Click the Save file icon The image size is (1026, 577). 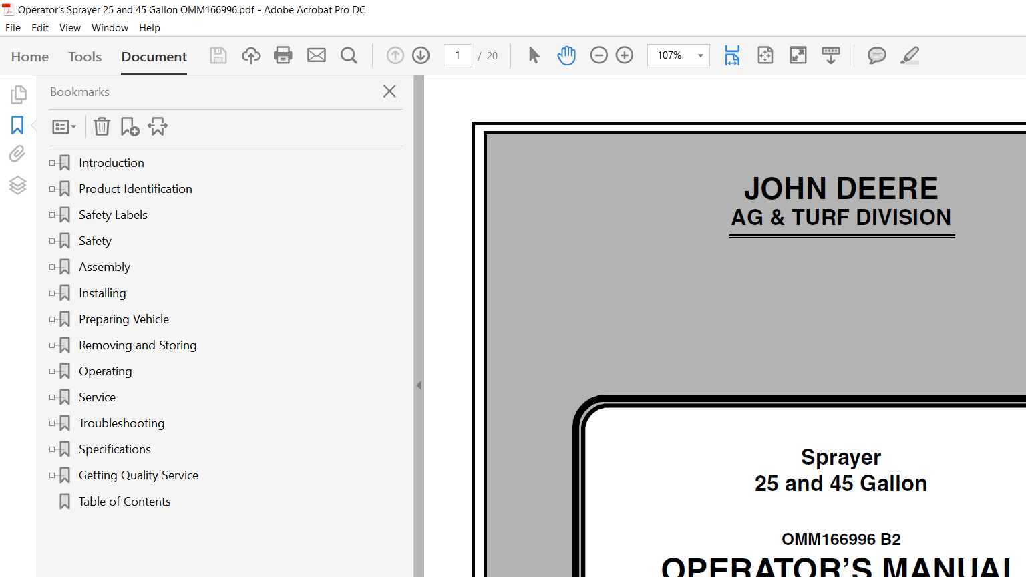tap(218, 55)
